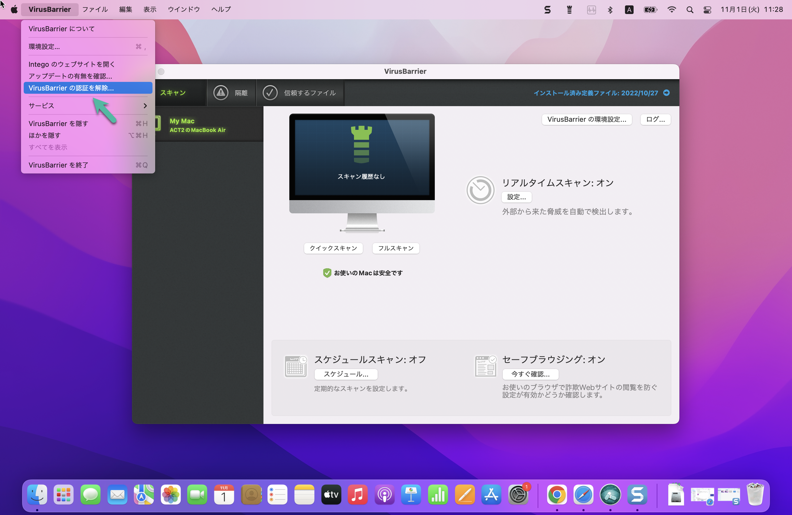Open Keynote from the Dock
This screenshot has height=515, width=792.
click(x=411, y=494)
